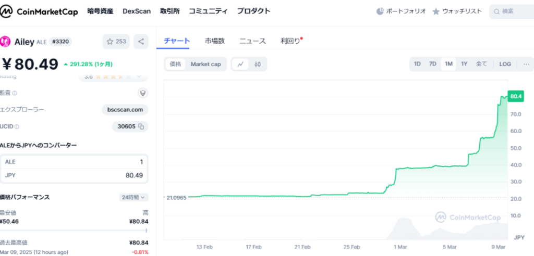Click the share icon next to the star
The width and height of the screenshot is (534, 256).
click(x=141, y=42)
